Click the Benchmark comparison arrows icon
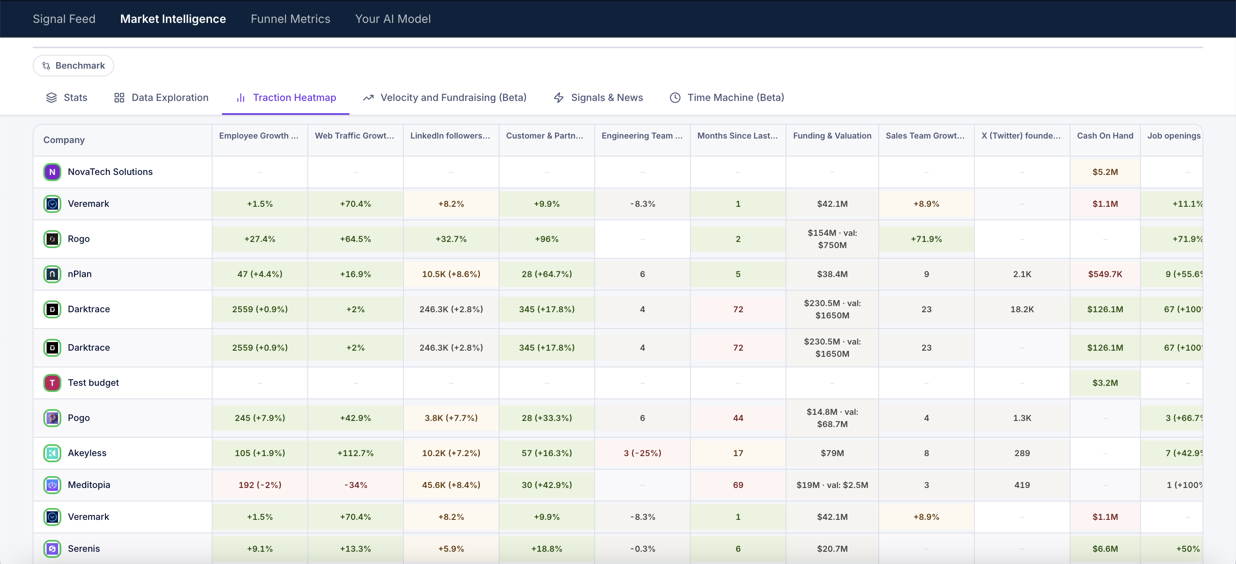Screen dimensions: 1236x564 coord(47,66)
